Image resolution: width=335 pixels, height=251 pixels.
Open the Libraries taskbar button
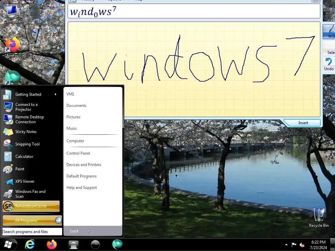pos(74,244)
